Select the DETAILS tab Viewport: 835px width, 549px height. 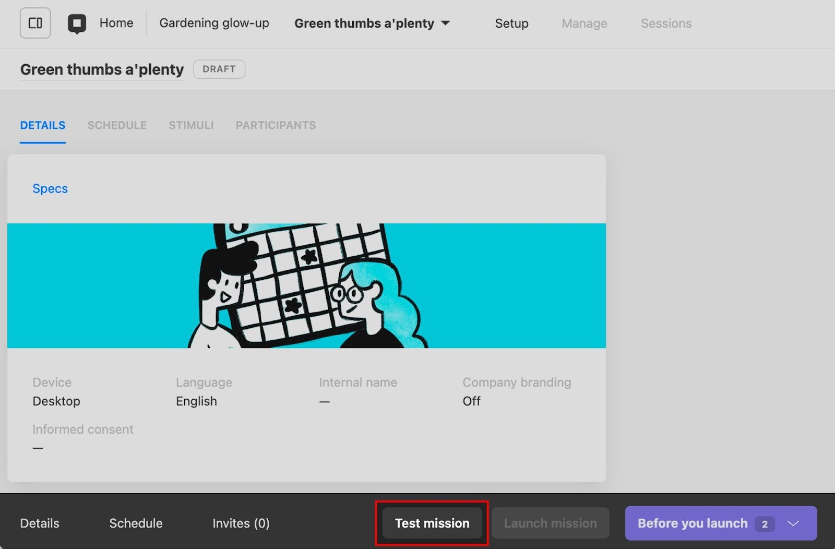[43, 125]
